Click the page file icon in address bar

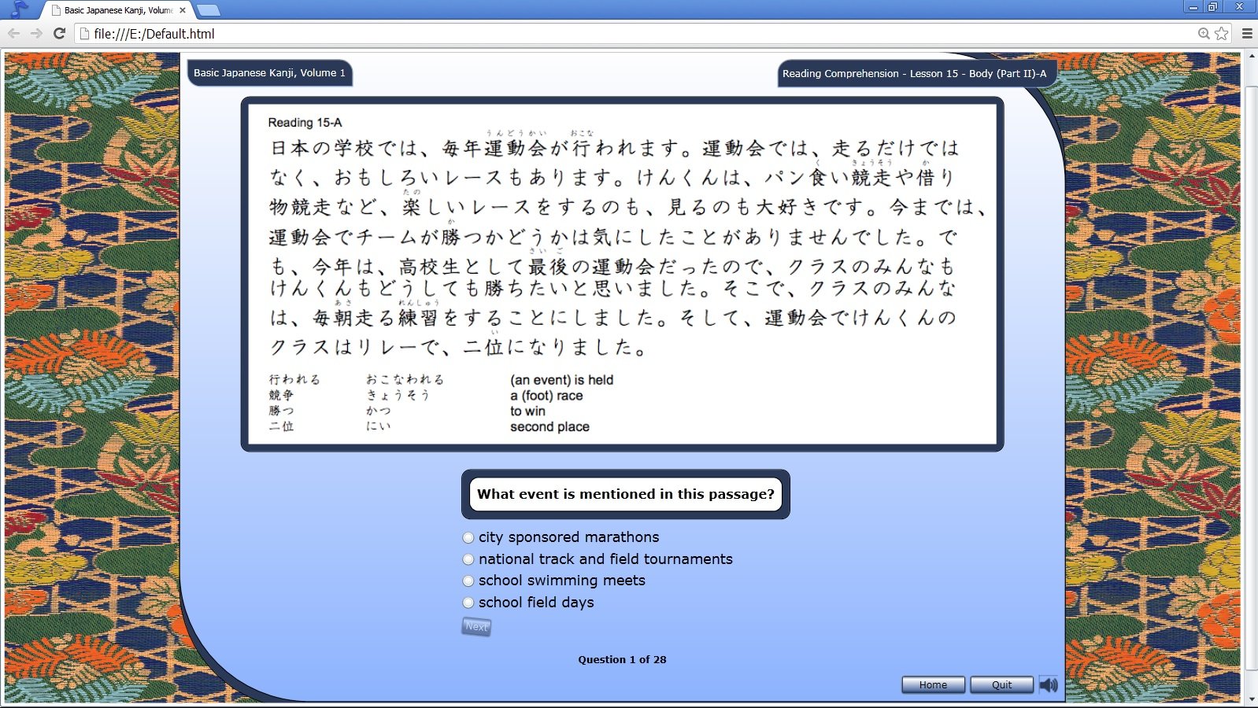84,33
